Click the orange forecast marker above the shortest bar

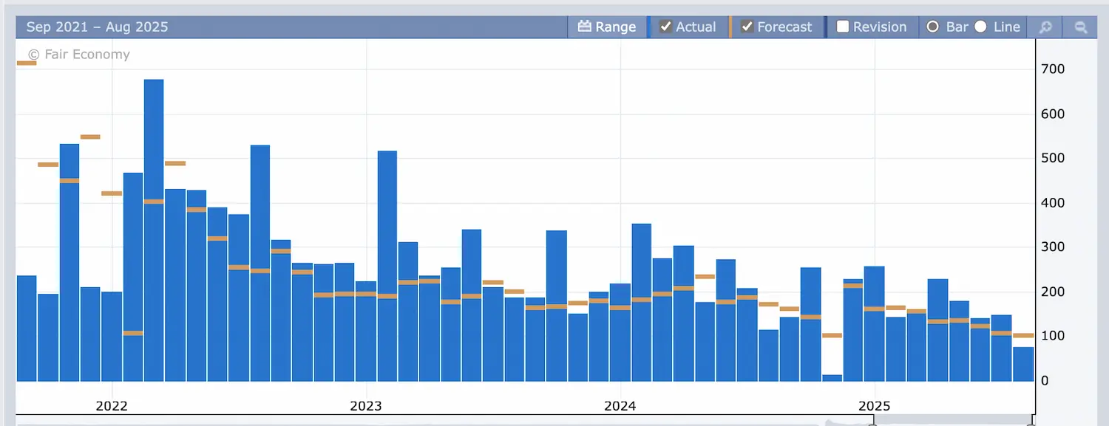(832, 335)
